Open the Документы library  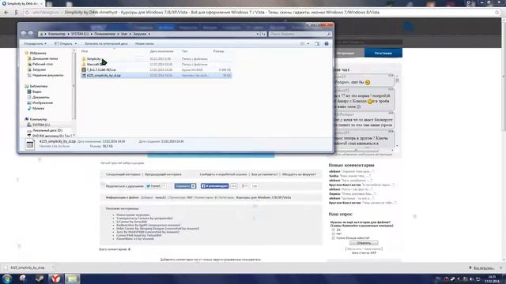coord(40,97)
